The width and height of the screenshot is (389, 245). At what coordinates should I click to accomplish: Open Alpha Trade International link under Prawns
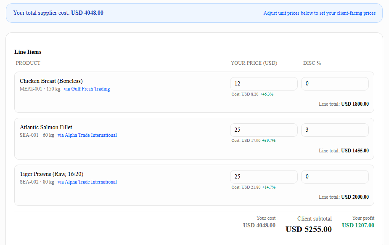(87, 182)
